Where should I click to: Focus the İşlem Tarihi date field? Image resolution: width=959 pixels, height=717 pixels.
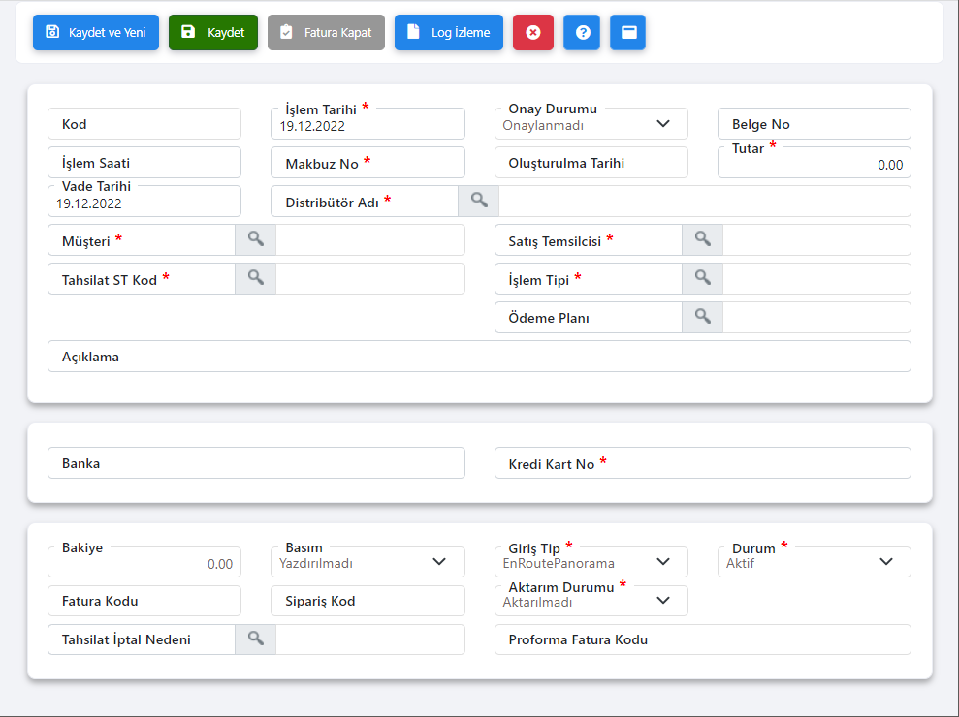pyautogui.click(x=368, y=124)
